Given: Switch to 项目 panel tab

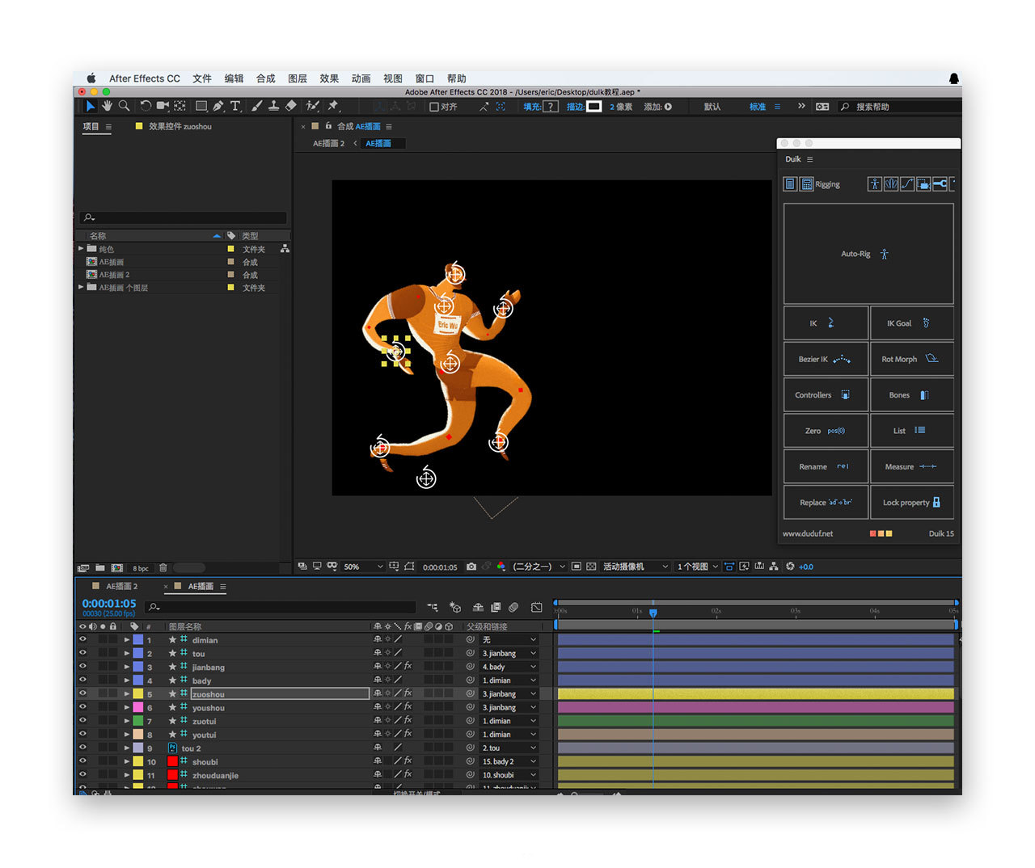Looking at the screenshot, I should click(91, 126).
